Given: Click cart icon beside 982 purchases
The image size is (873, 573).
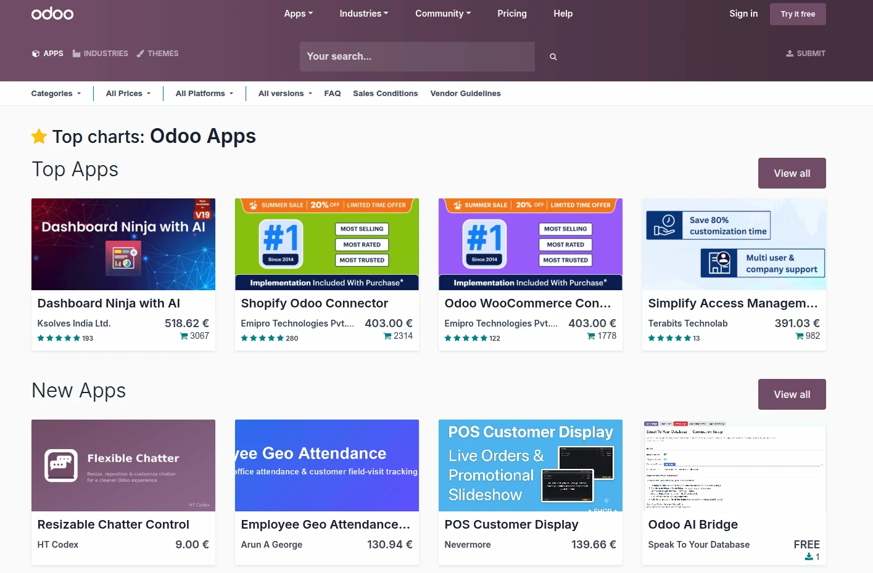Looking at the screenshot, I should (800, 336).
